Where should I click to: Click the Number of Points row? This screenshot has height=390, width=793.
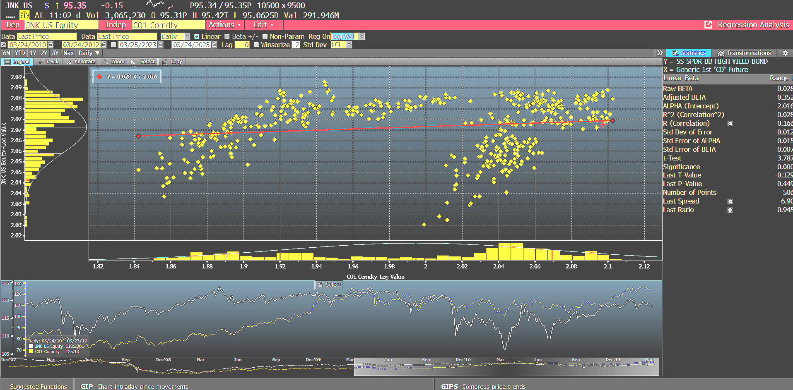point(728,192)
